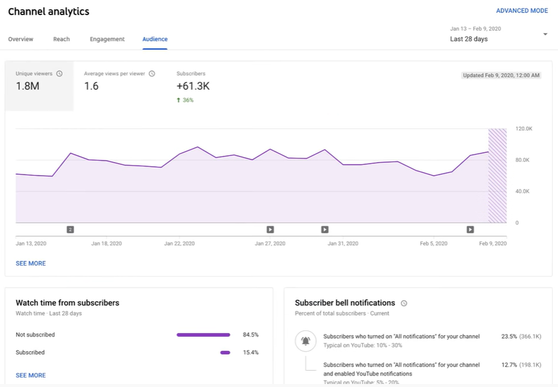Click the video play marker under Jan 31
The image size is (558, 387).
click(x=324, y=229)
